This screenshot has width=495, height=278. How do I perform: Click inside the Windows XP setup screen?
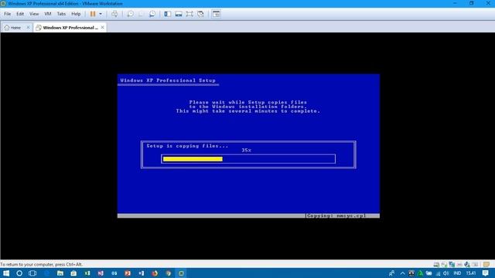click(248, 146)
